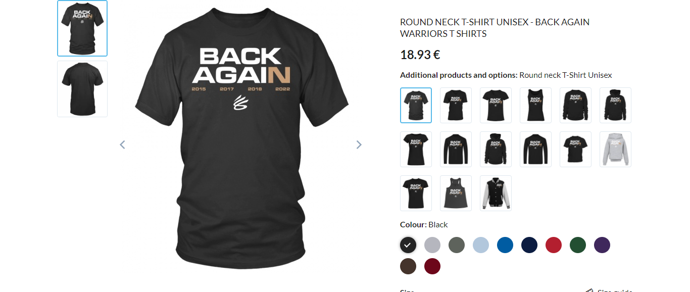This screenshot has height=292, width=690.
Task: Show the next product image arrow
Action: (x=359, y=145)
